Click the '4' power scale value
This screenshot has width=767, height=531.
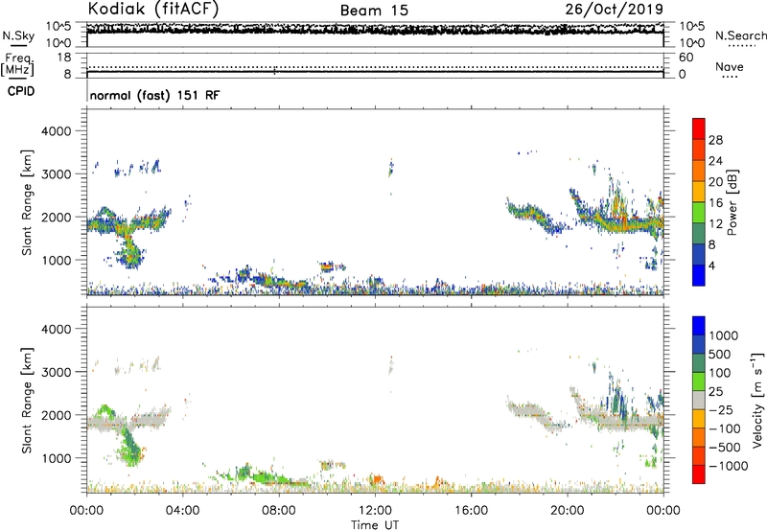711,265
